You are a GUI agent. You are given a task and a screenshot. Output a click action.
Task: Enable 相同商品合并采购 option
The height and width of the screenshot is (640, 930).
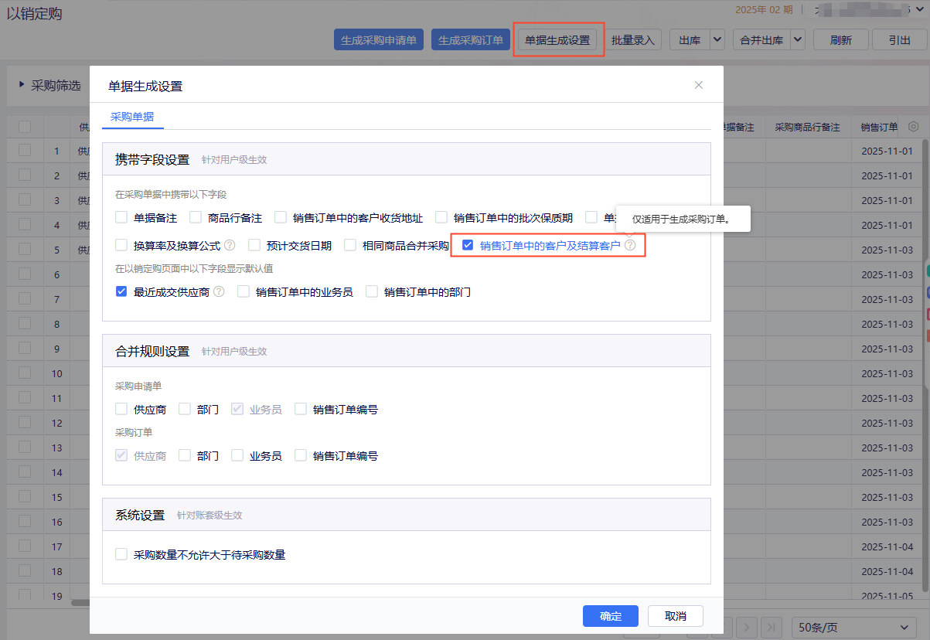point(350,245)
